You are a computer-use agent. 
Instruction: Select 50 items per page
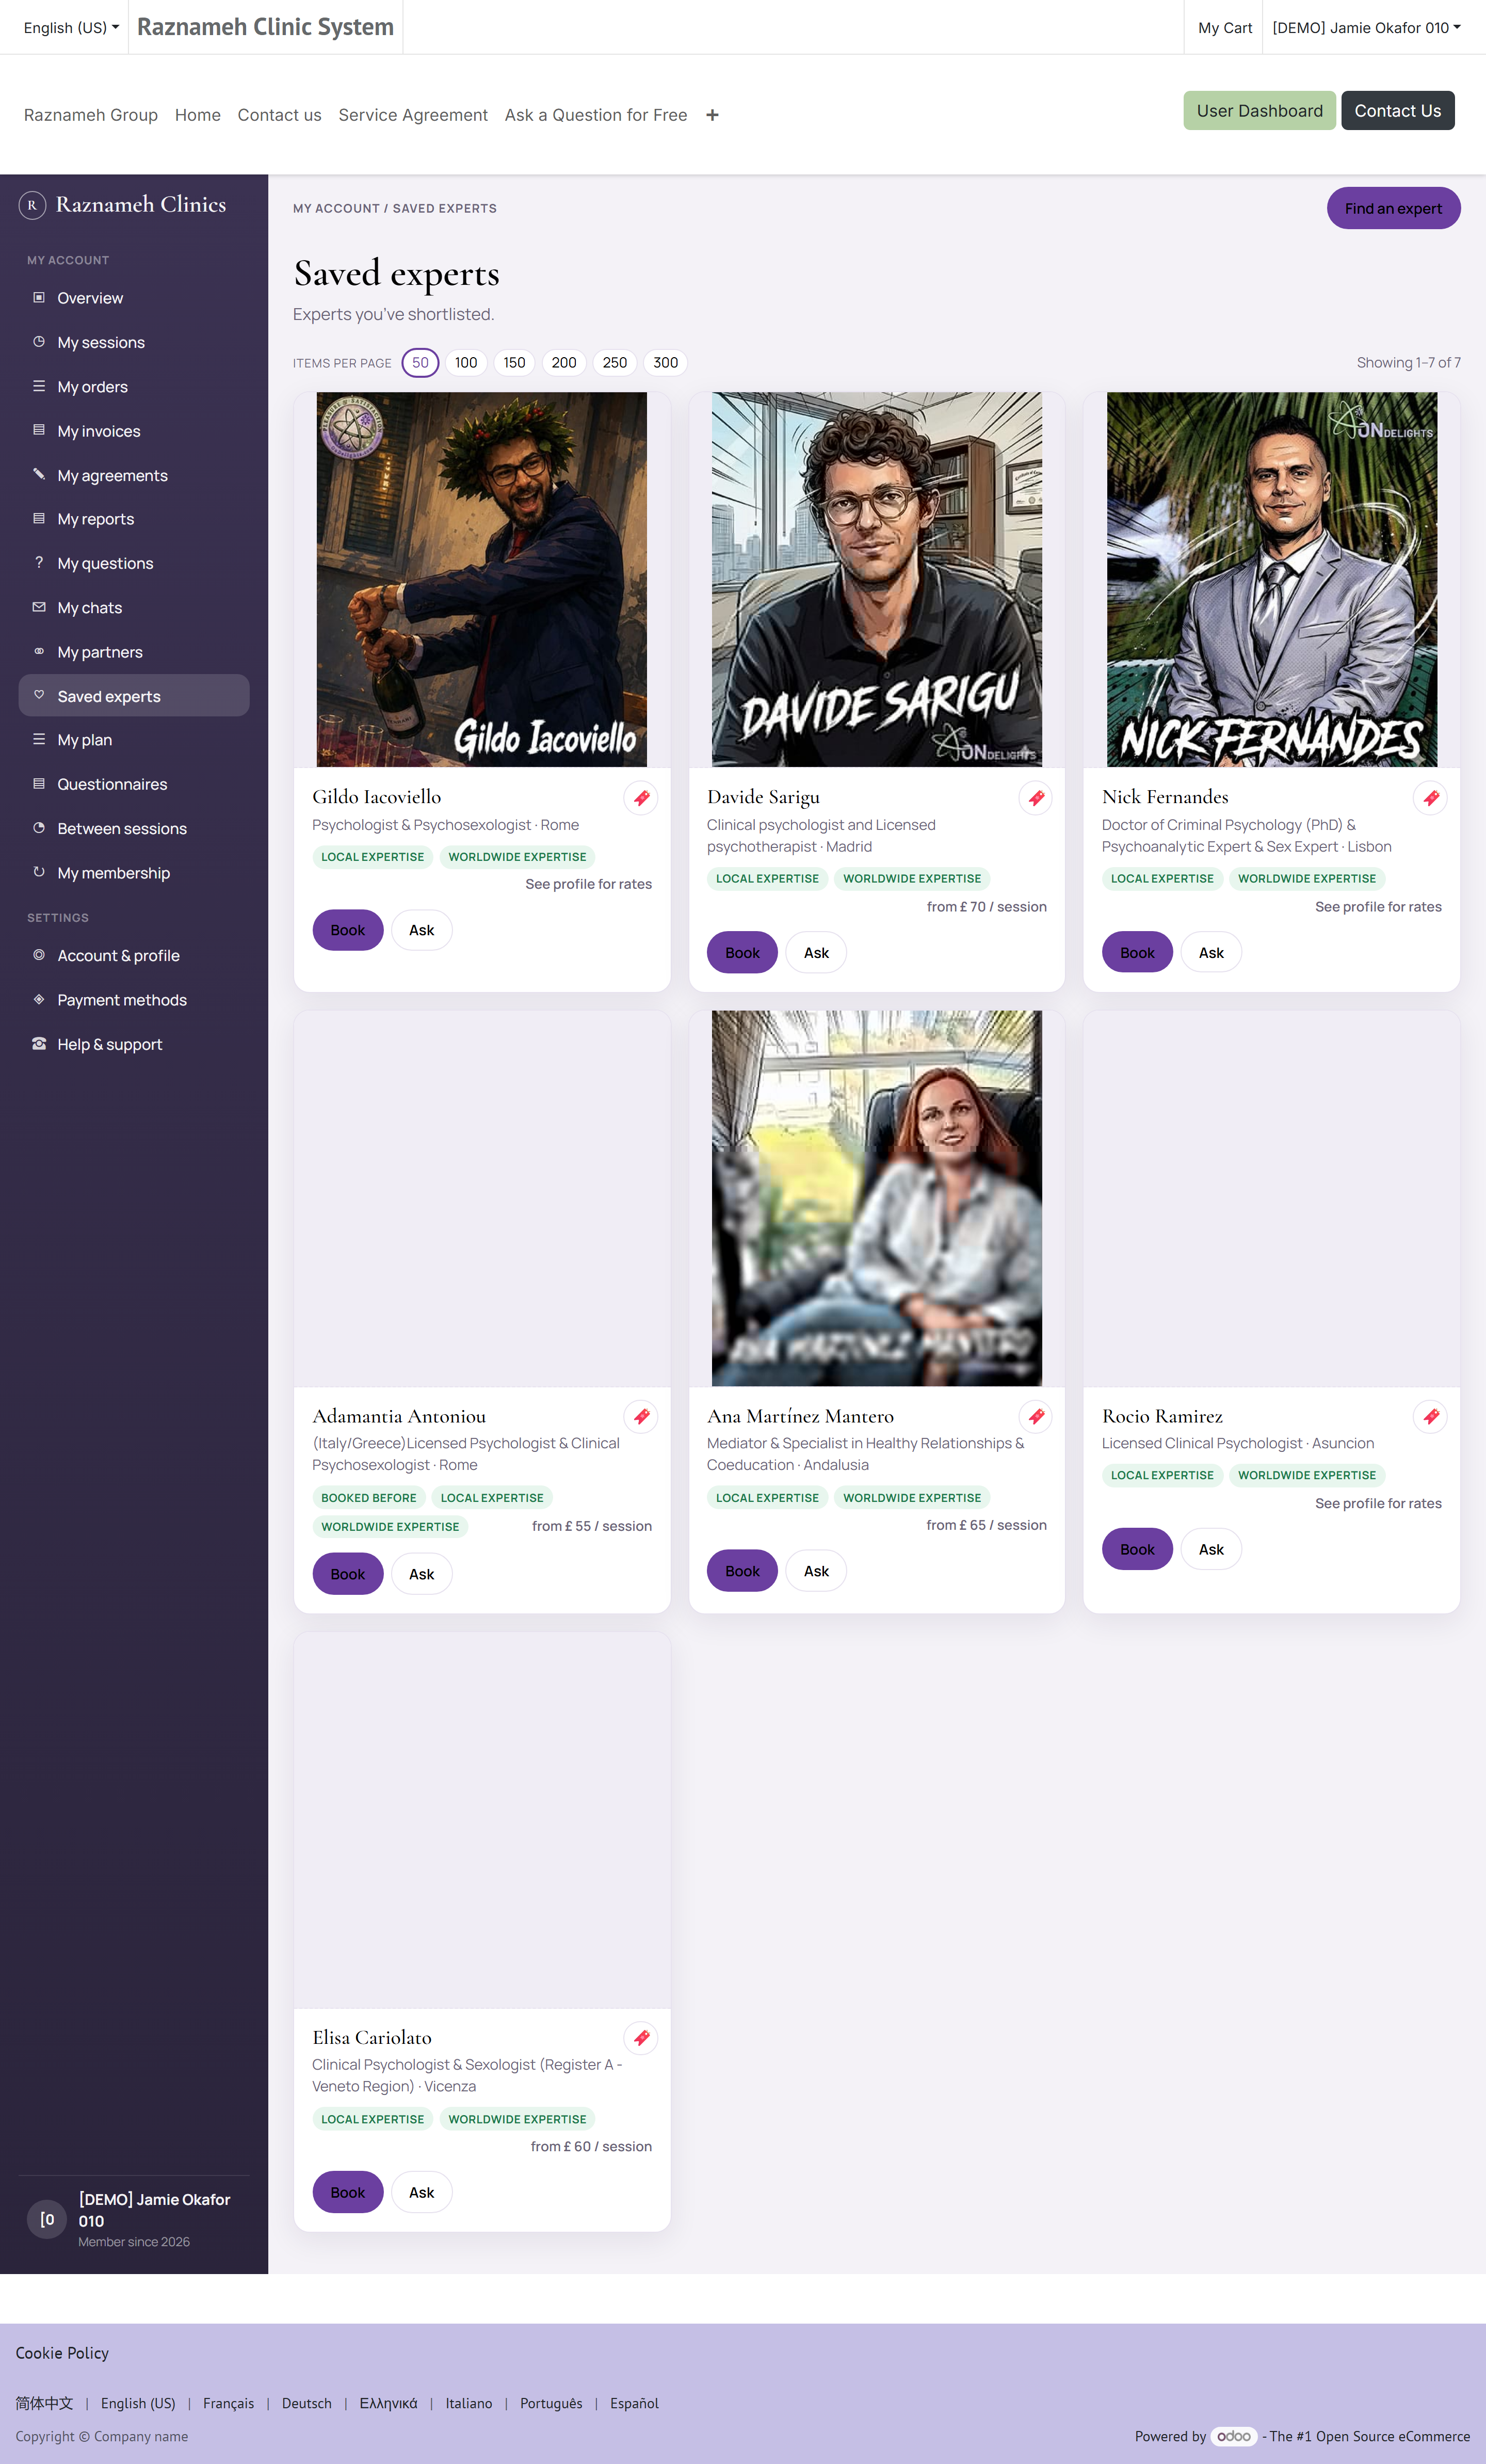point(420,363)
